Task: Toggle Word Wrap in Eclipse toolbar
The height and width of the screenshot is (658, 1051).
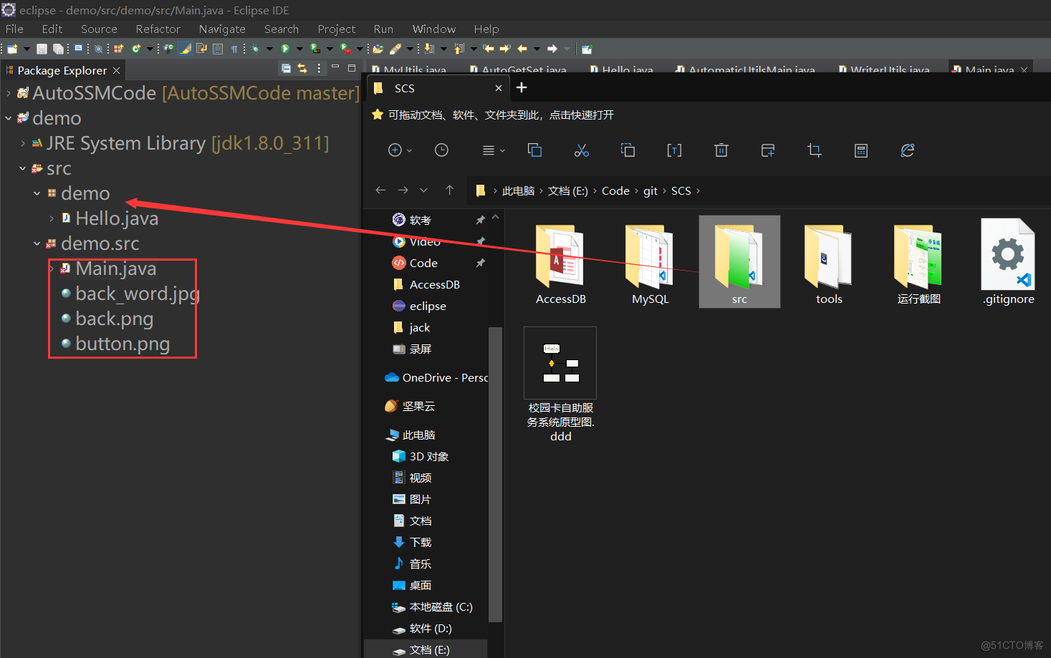Action: coord(201,49)
